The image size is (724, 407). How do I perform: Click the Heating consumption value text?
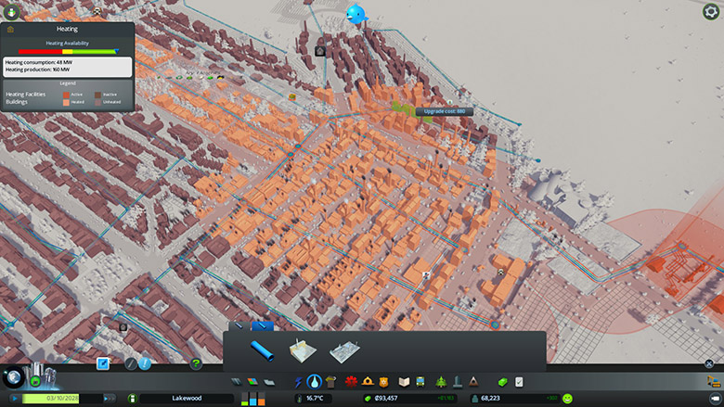38,62
